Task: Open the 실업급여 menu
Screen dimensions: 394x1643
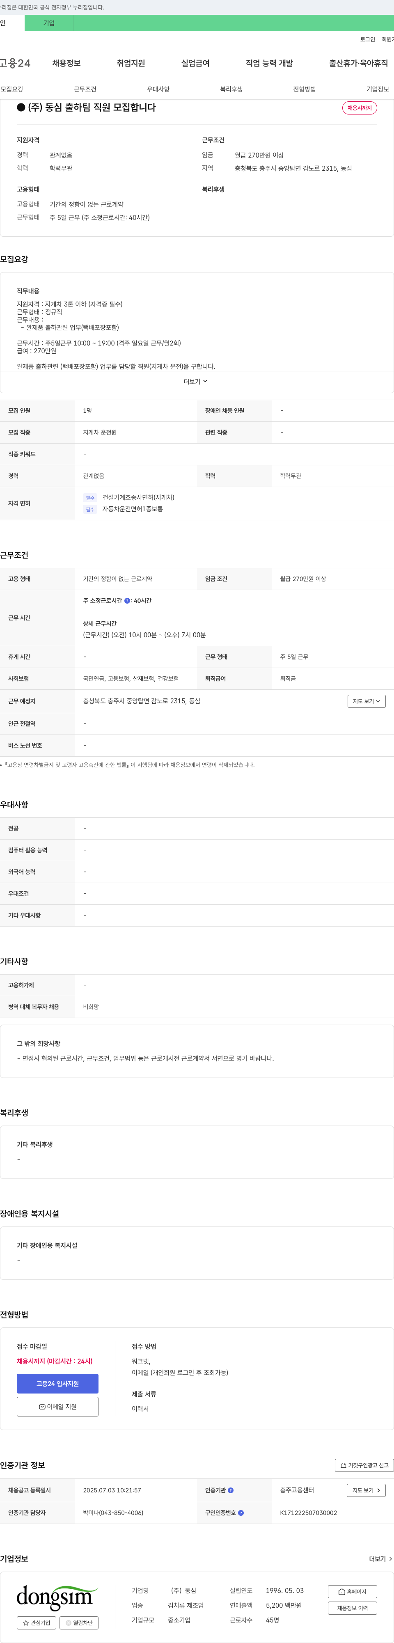Action: point(195,63)
